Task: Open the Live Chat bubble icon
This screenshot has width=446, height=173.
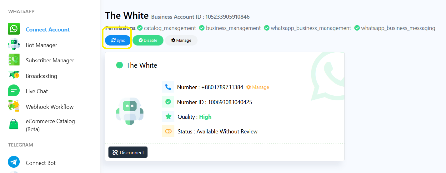Action: 14,91
